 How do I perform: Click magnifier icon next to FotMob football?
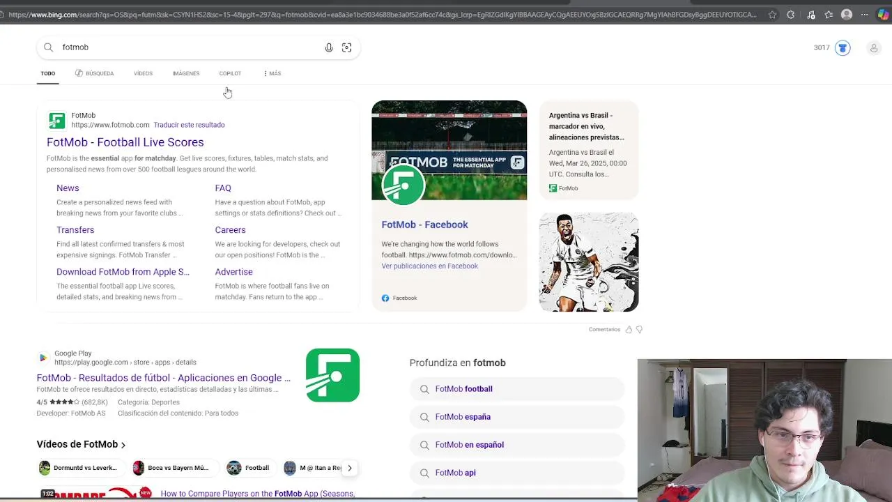click(x=424, y=389)
